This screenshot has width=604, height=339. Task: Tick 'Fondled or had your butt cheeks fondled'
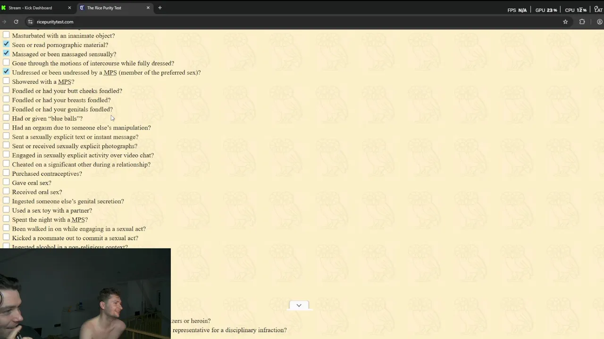coord(6,90)
